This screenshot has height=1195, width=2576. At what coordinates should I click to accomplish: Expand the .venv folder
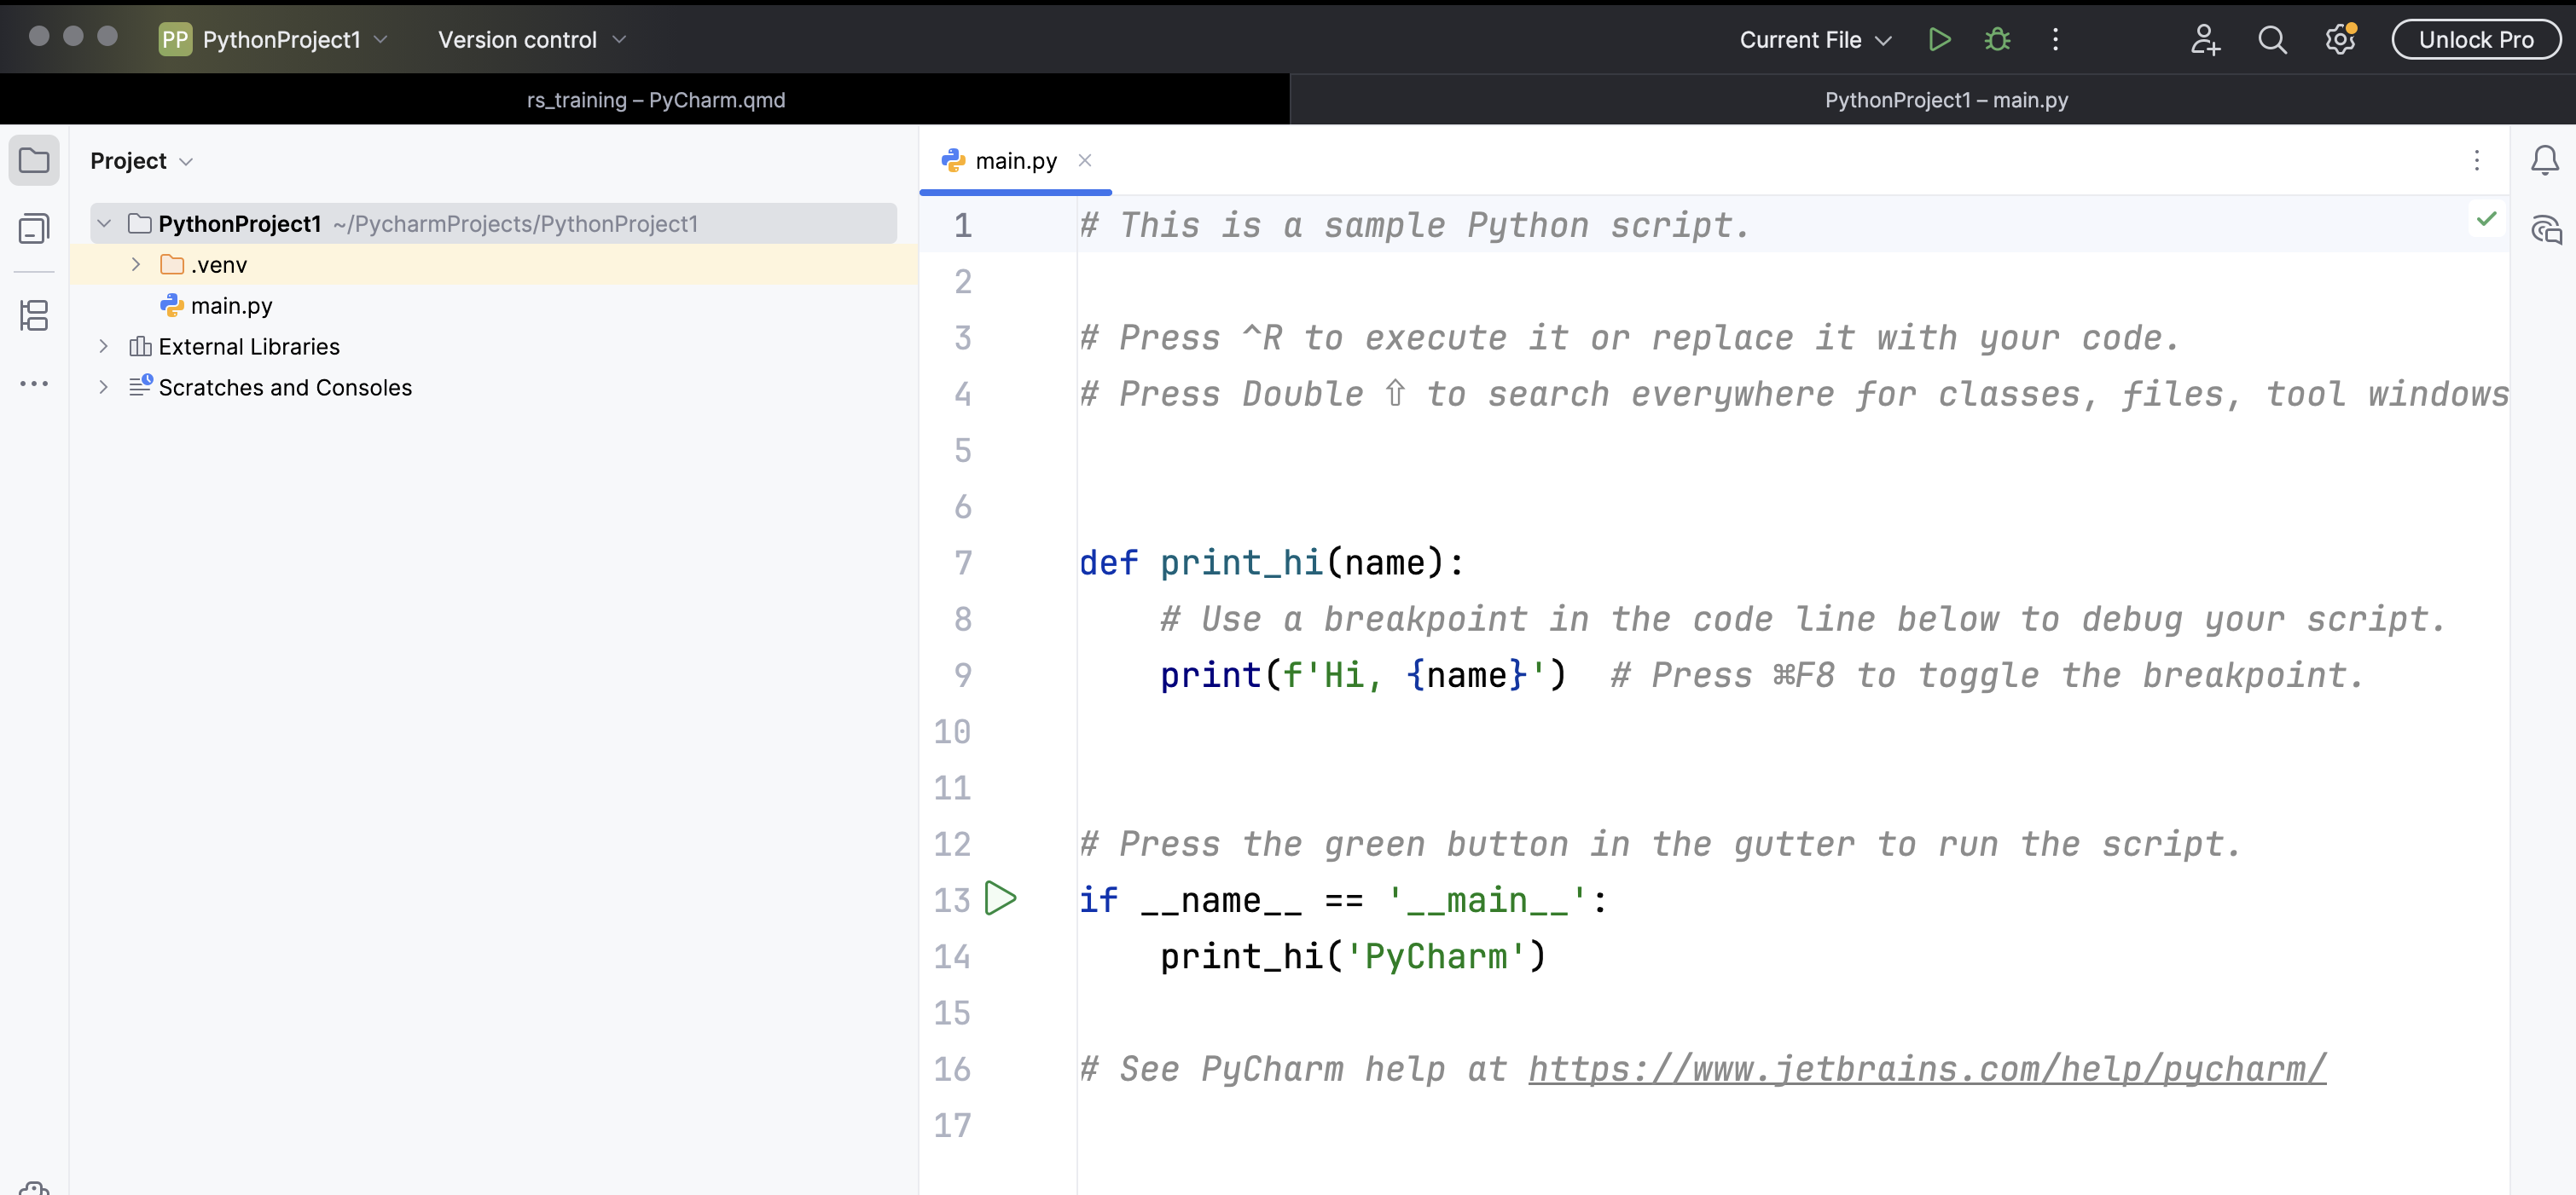[x=136, y=265]
